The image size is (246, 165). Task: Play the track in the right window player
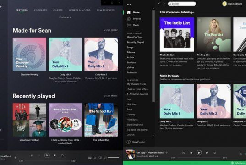tap(199, 153)
